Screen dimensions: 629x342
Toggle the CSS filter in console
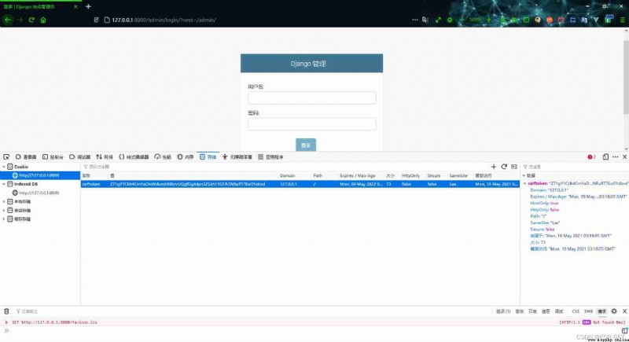(576, 311)
